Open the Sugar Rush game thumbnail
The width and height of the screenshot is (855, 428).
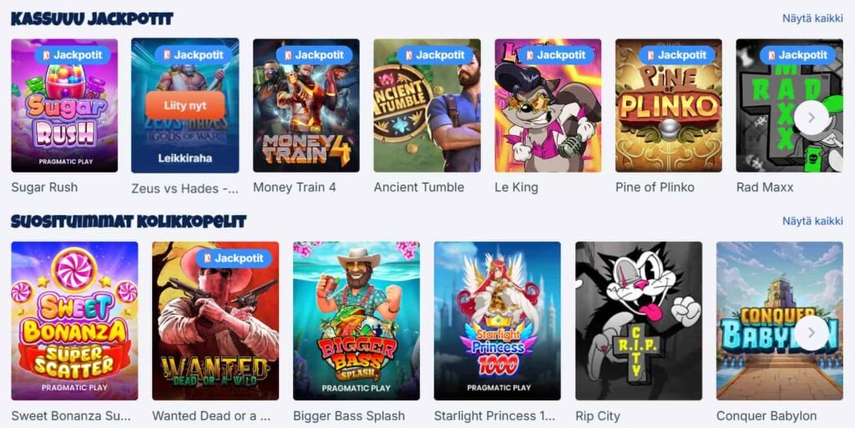(x=64, y=105)
